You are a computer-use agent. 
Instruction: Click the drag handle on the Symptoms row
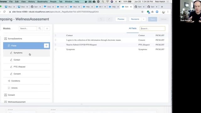click(56, 49)
